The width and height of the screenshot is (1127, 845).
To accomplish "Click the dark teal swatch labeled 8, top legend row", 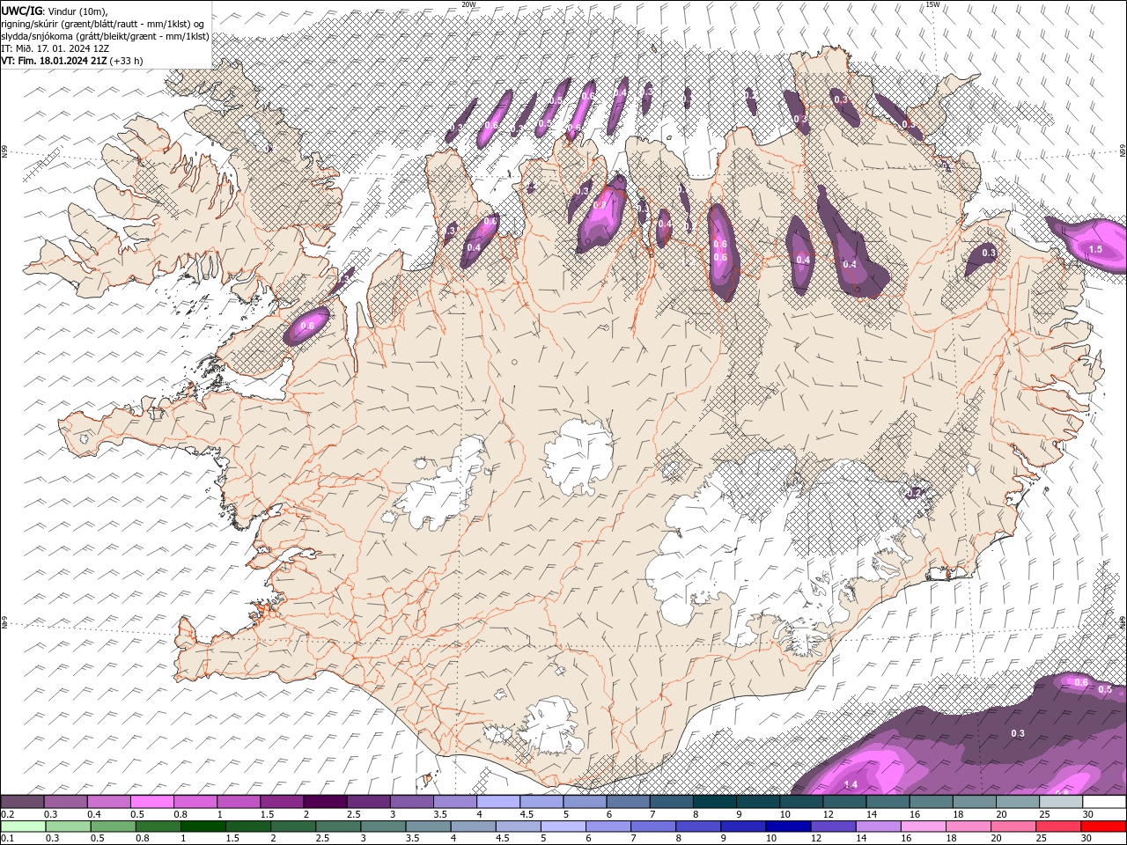I will (715, 802).
